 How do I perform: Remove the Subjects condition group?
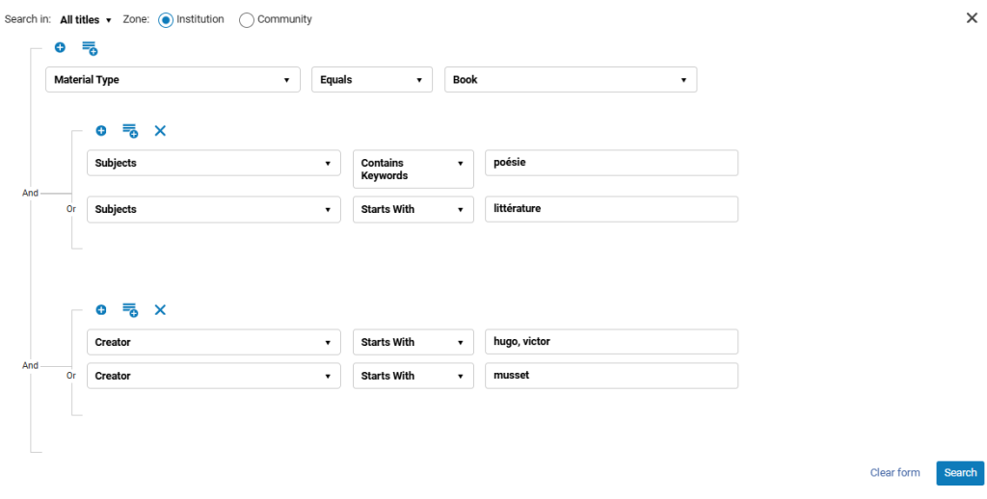(x=161, y=131)
